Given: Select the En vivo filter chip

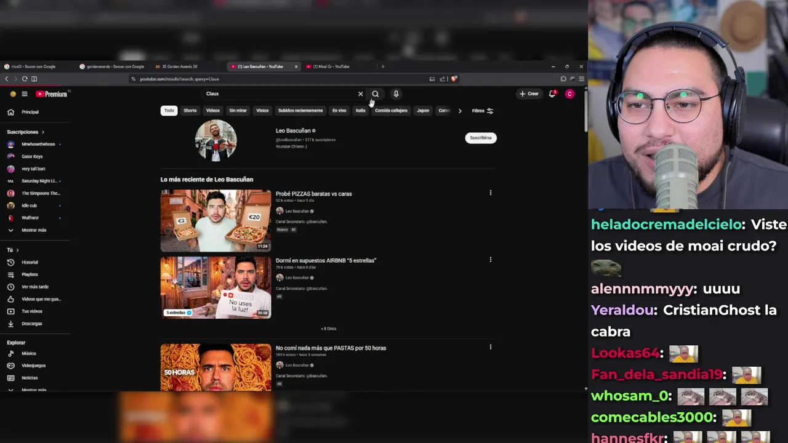Looking at the screenshot, I should click(339, 111).
